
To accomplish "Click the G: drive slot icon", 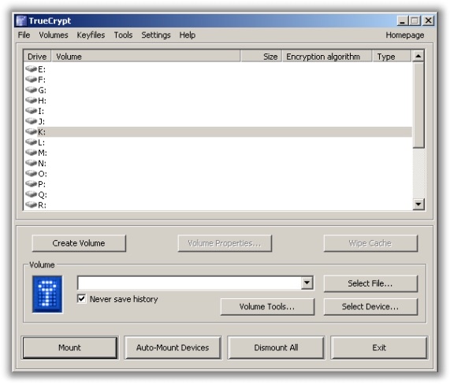I will pyautogui.click(x=31, y=90).
